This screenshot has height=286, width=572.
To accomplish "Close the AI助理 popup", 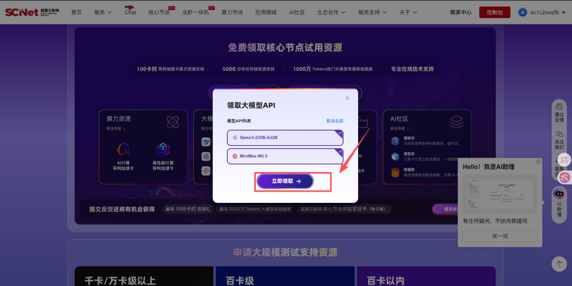I will (x=539, y=161).
